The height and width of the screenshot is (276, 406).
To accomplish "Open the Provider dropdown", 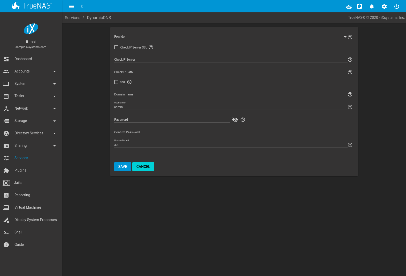I will [x=231, y=37].
